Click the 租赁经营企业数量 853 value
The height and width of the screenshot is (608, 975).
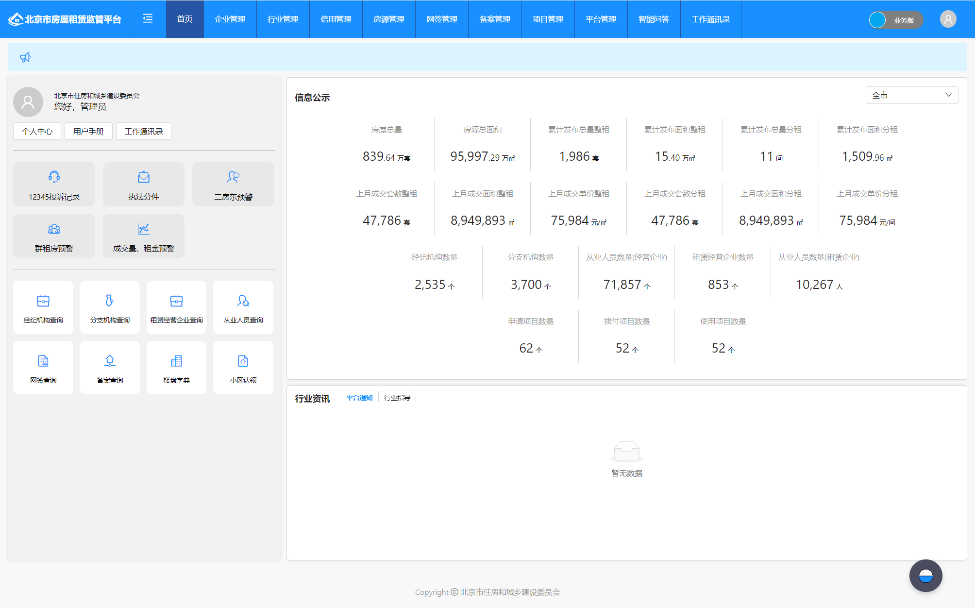click(723, 285)
